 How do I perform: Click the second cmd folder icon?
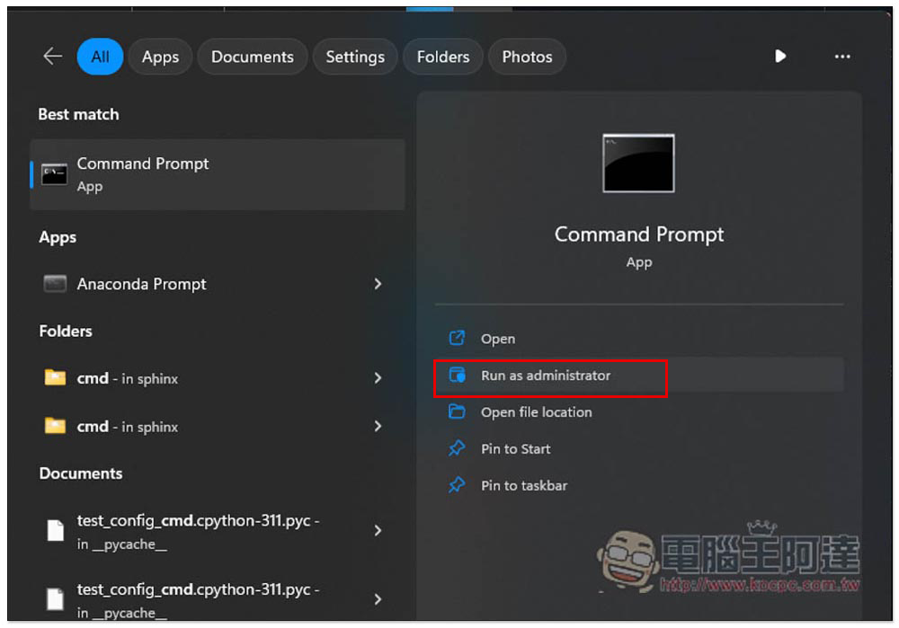(55, 425)
